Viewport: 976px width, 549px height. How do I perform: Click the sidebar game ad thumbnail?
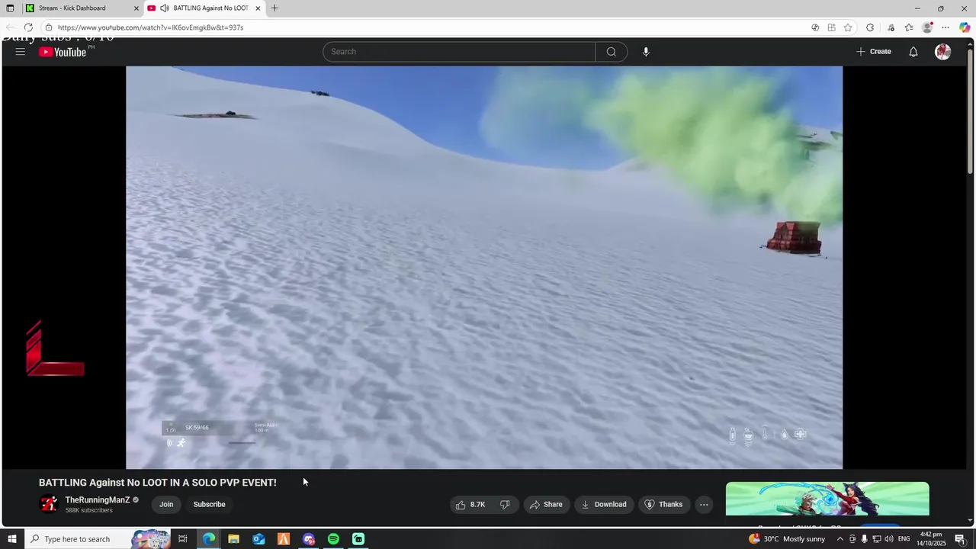click(x=827, y=499)
